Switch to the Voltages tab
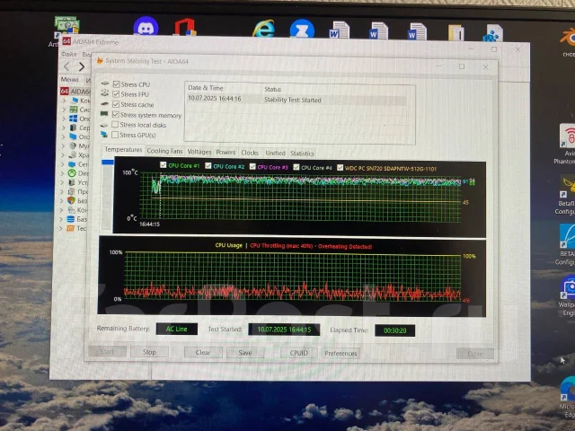The width and height of the screenshot is (575, 431). [x=199, y=152]
